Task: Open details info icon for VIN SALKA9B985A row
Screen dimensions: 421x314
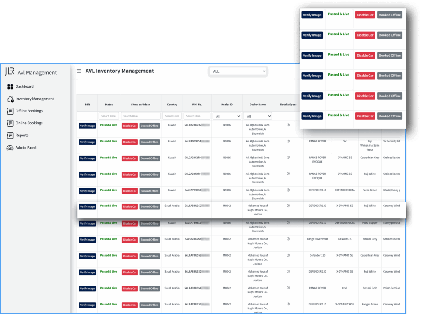Action: (x=288, y=141)
